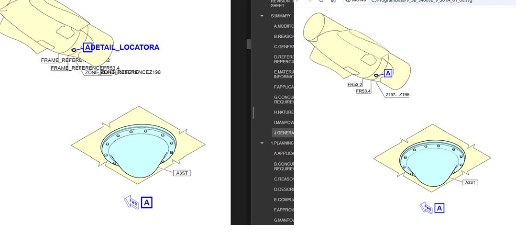Select C.GENERA entry under SUMMARY

(x=284, y=47)
